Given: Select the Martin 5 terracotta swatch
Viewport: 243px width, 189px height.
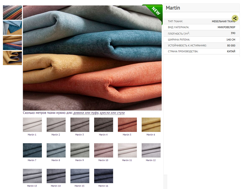Looking at the screenshot, I should (127, 125).
